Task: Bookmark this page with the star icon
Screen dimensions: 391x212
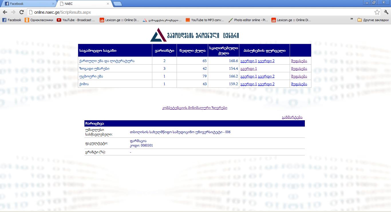Action: (377, 12)
